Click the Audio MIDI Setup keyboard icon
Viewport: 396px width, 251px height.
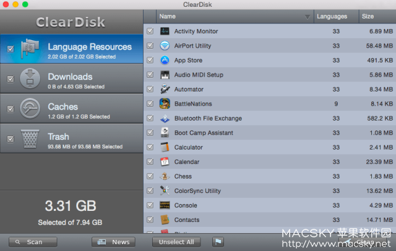[x=165, y=75]
